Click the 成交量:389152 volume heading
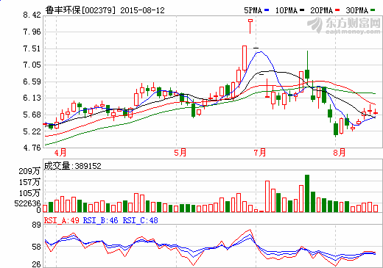 point(72,166)
